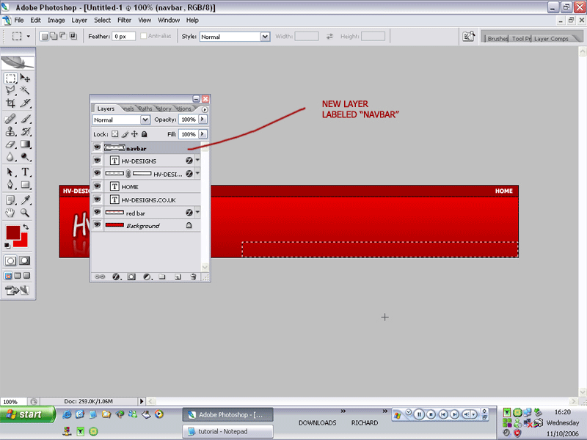Select the navbar layer row
Image resolution: width=587 pixels, height=440 pixels.
click(x=146, y=148)
